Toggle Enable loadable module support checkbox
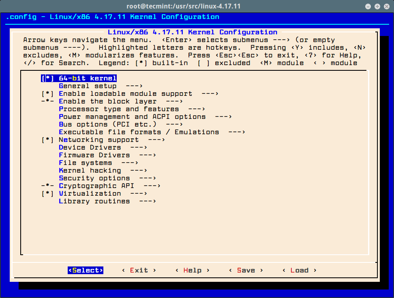The image size is (394, 298). (x=47, y=94)
